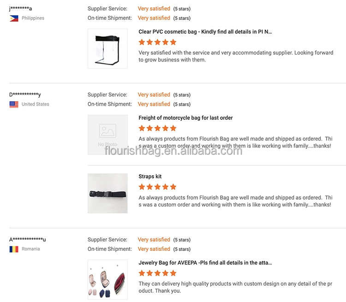Click the Philippines flag icon

[x=14, y=18]
